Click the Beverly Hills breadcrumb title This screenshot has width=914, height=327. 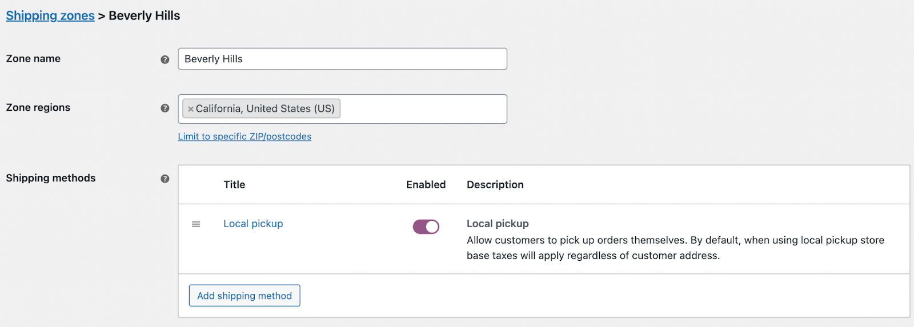coord(144,16)
